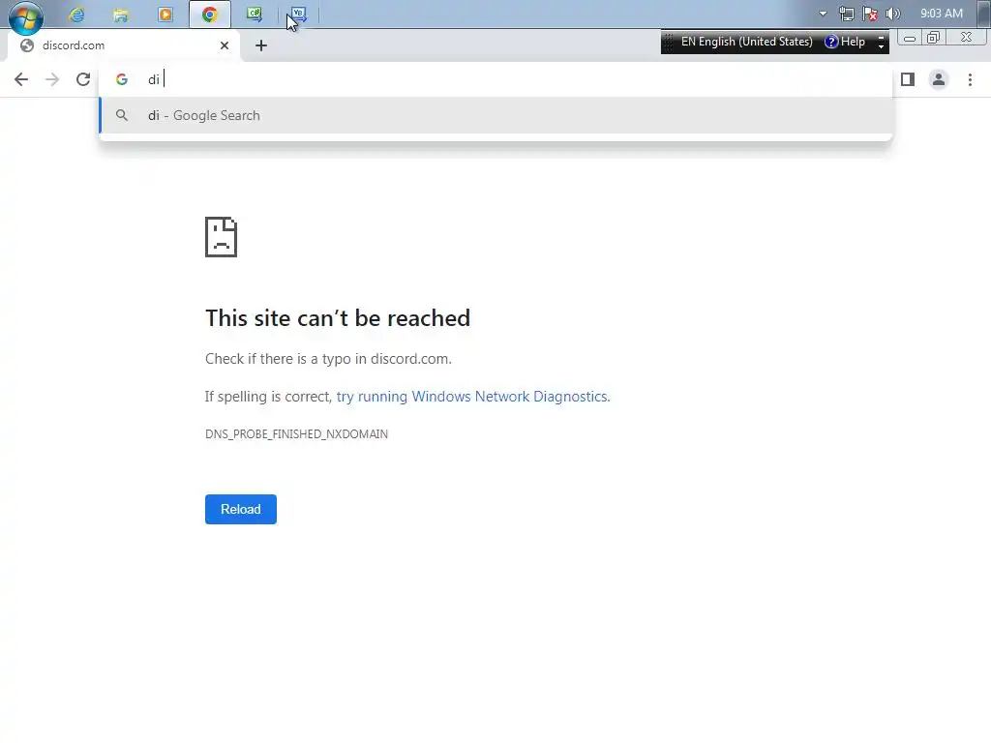Open language bar Help
Viewport: 991px width, 743px height.
click(845, 42)
